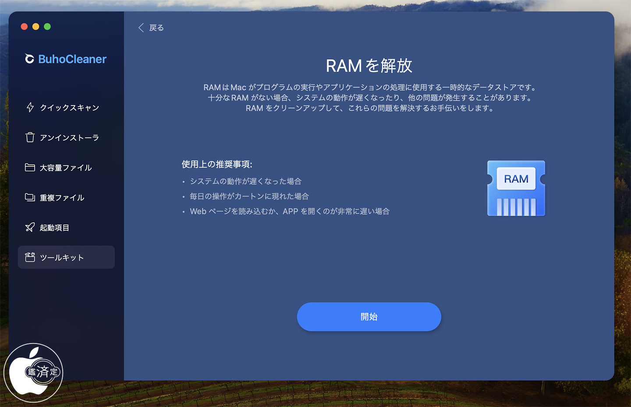
Task: Click the RAM description paragraph
Action: [369, 98]
